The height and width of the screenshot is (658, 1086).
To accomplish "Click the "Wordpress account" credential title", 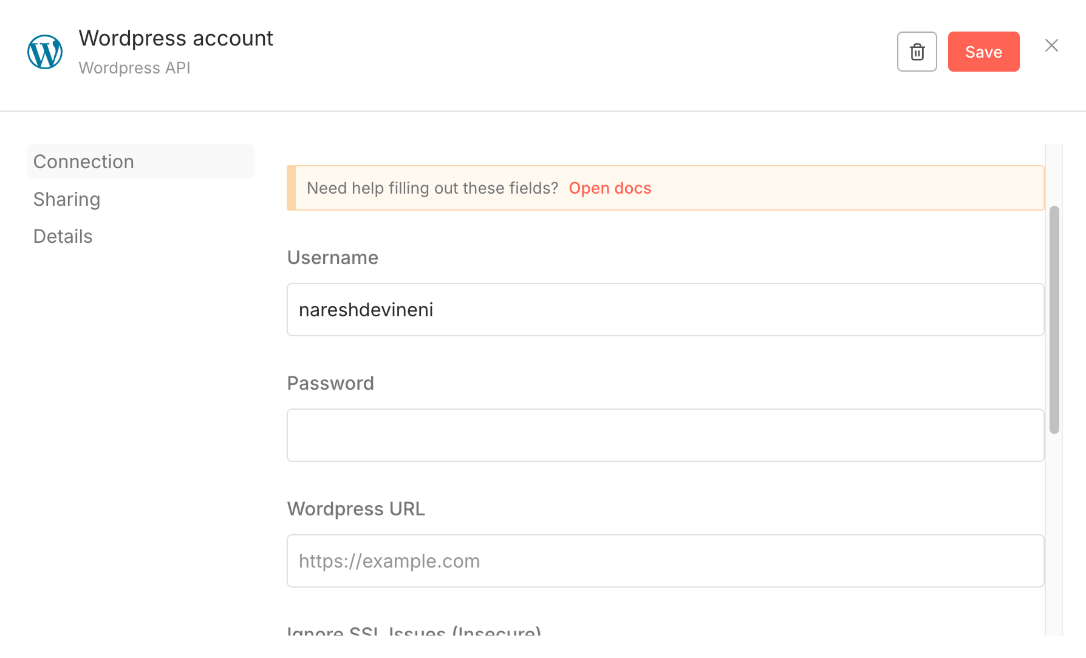I will [176, 38].
